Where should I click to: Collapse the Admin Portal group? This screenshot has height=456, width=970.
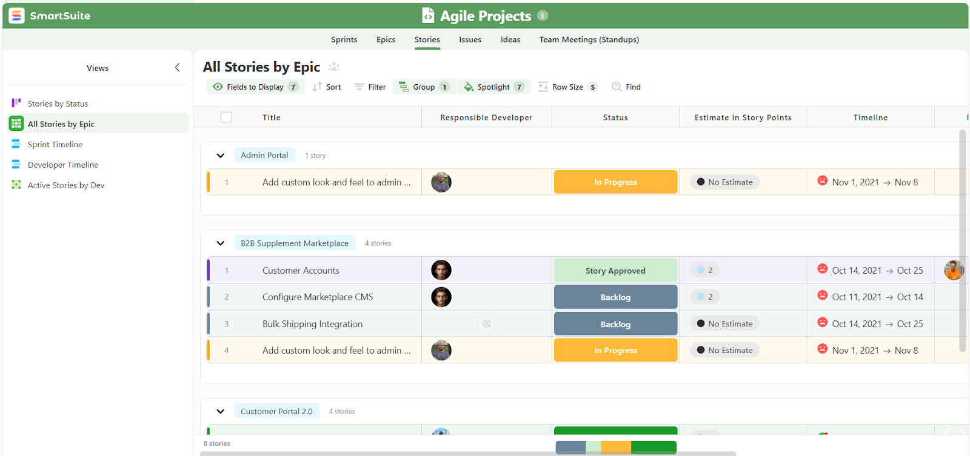point(220,156)
